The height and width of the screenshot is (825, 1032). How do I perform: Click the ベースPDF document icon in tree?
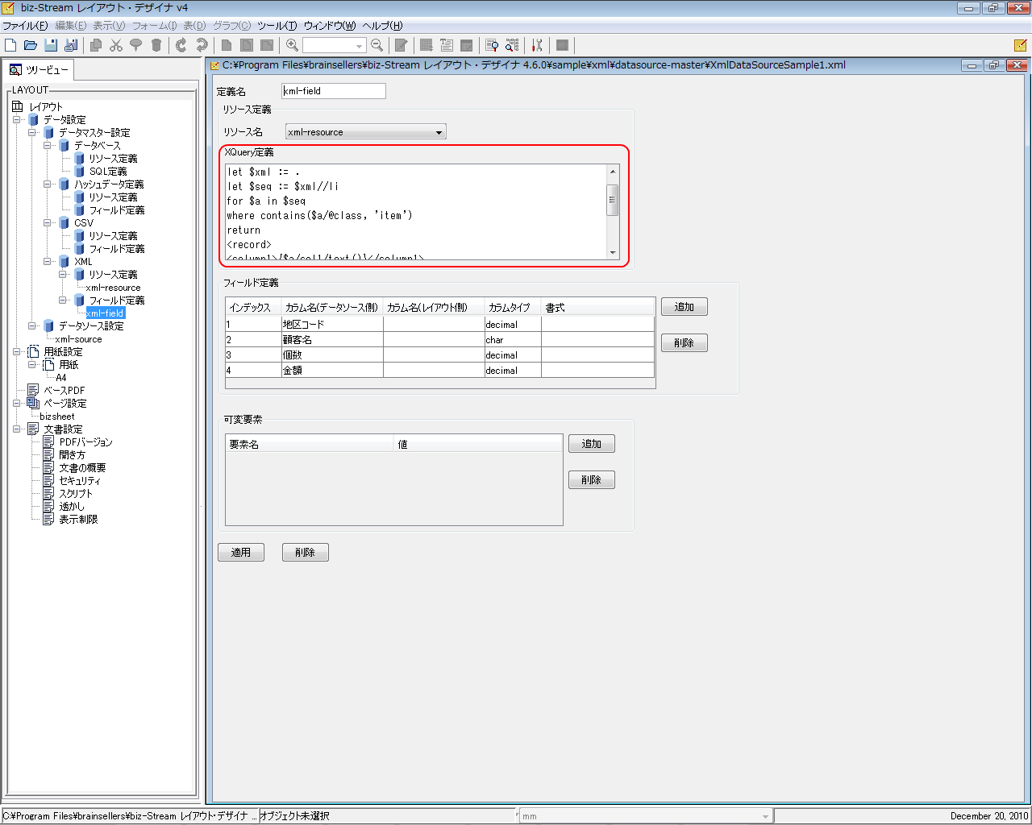coord(33,390)
